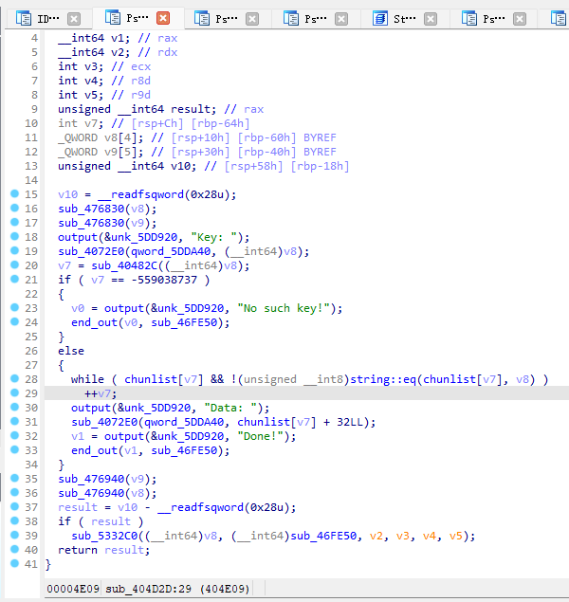569x602 pixels.
Task: Click the _QWORD v8[4] declaration
Action: (101, 137)
